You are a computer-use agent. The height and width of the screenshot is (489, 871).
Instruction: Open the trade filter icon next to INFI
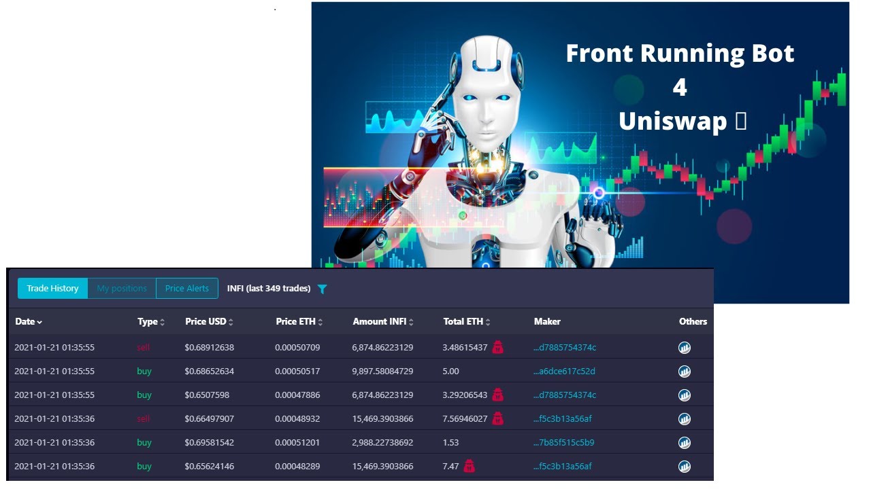coord(322,289)
